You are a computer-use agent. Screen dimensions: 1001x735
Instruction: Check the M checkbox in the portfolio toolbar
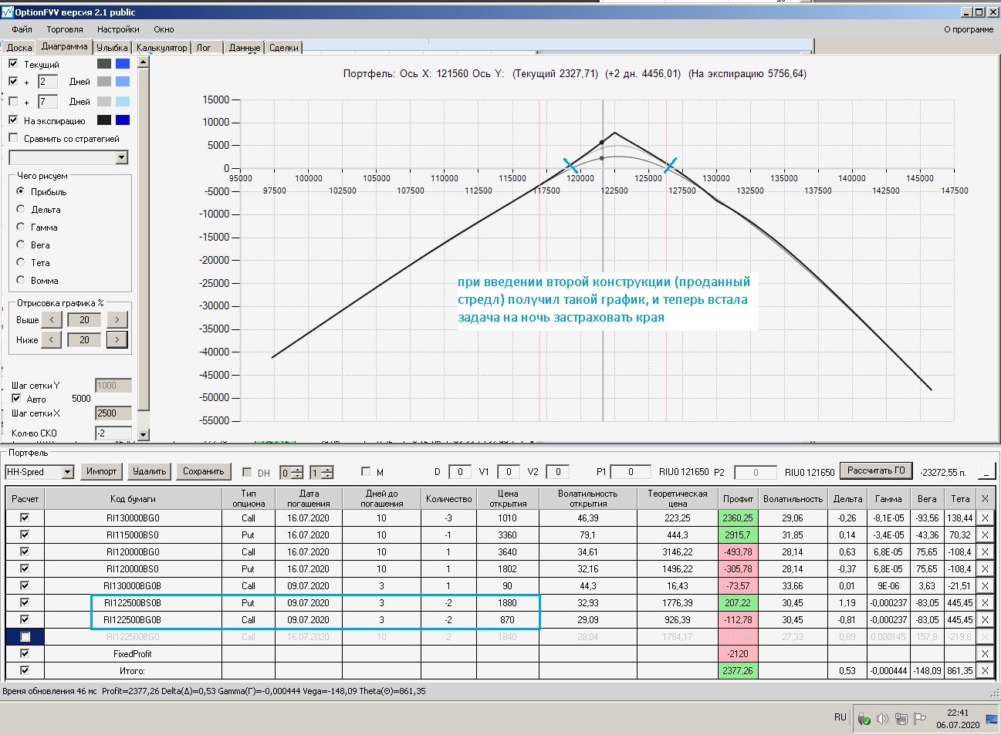[x=366, y=472]
